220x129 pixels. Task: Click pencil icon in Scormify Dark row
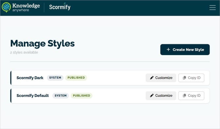click(152, 78)
